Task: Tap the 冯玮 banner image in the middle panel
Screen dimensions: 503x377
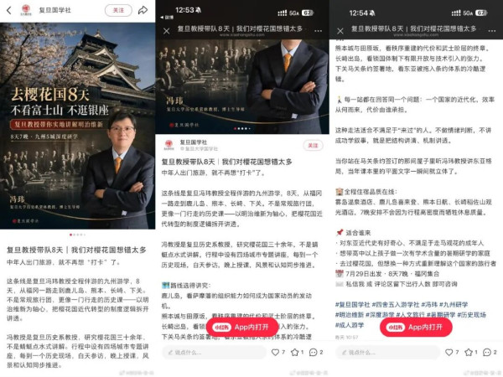Action: [242, 86]
